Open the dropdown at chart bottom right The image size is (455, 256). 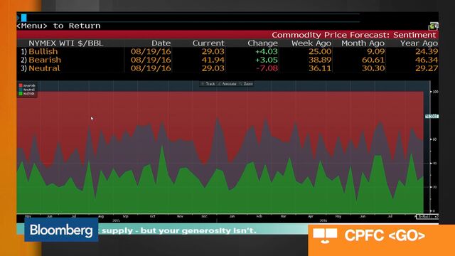(428, 216)
